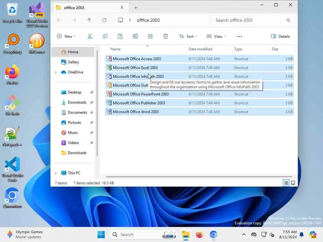Switch to large thumbnails view icon in status bar
This screenshot has height=242, width=323.
point(293,183)
